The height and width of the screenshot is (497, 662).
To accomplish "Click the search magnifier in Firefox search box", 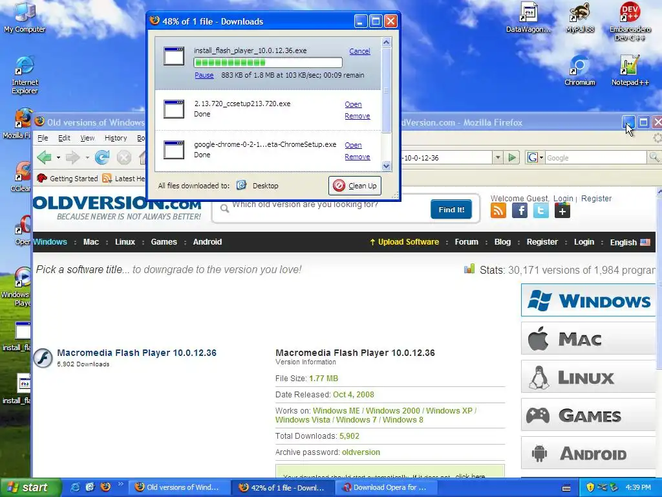I will (654, 158).
